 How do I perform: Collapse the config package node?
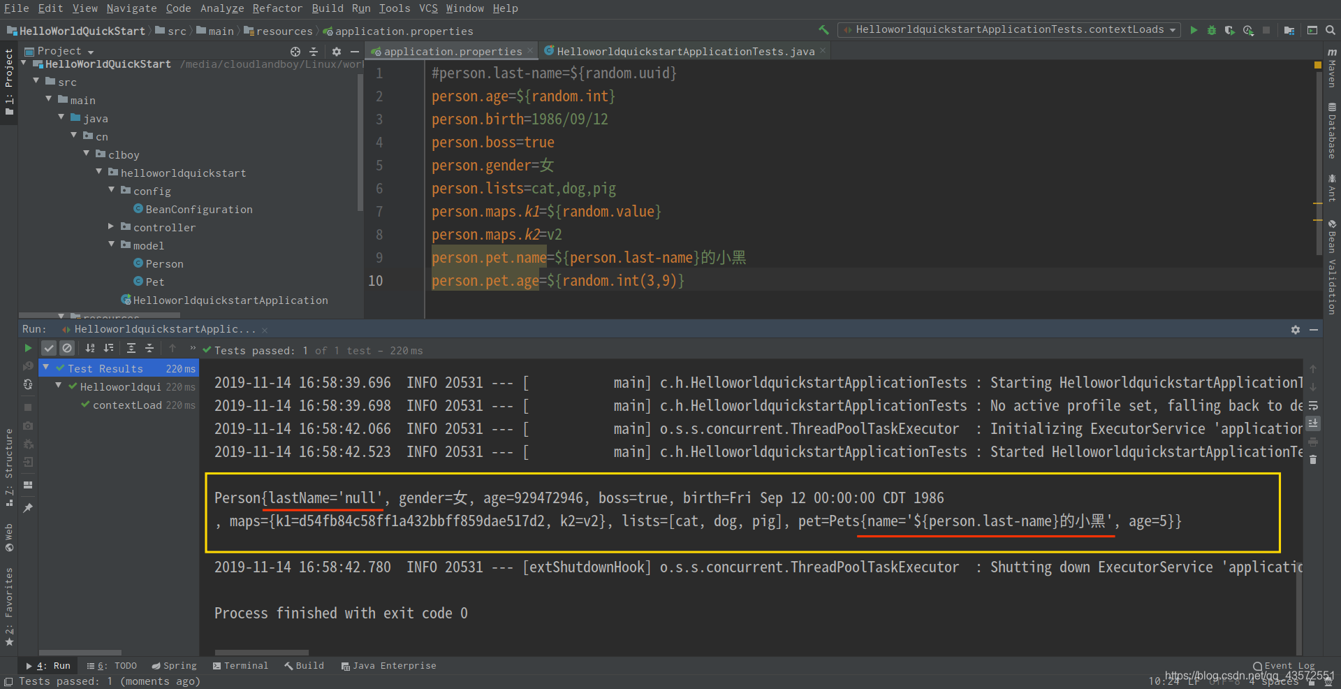pyautogui.click(x=112, y=191)
